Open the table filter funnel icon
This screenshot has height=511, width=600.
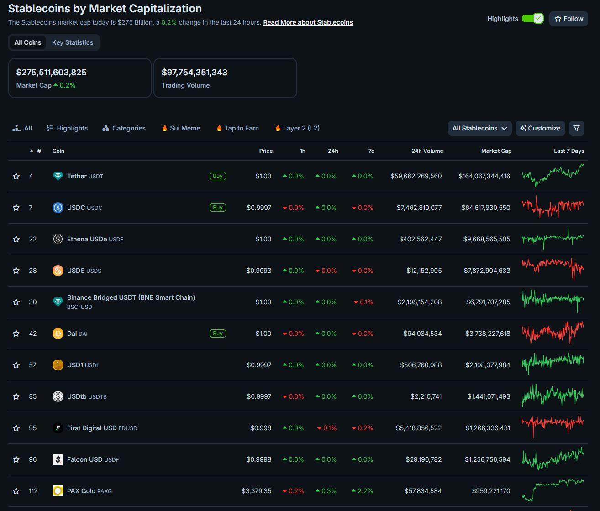577,128
